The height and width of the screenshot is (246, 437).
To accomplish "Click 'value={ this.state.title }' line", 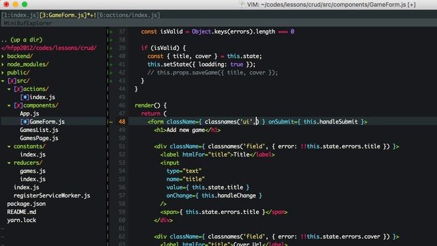I will [x=208, y=187].
